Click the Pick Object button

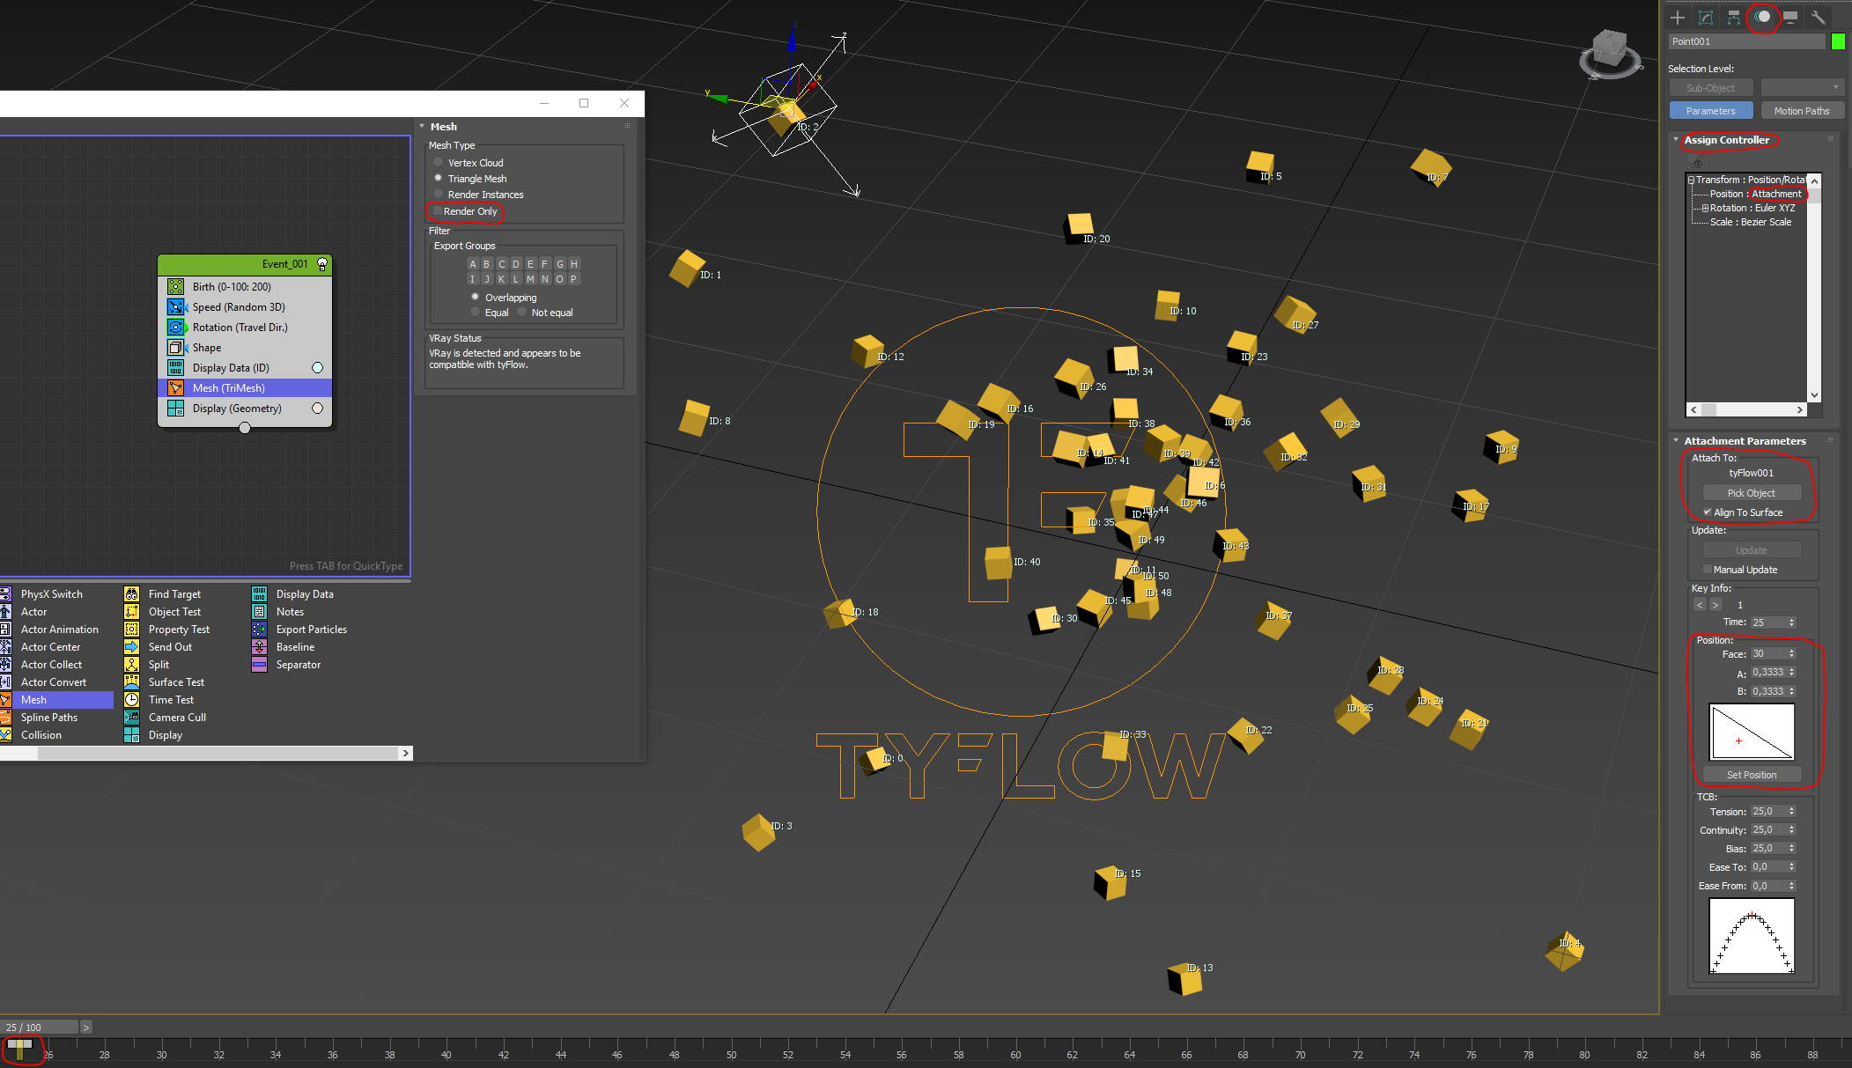(1751, 493)
